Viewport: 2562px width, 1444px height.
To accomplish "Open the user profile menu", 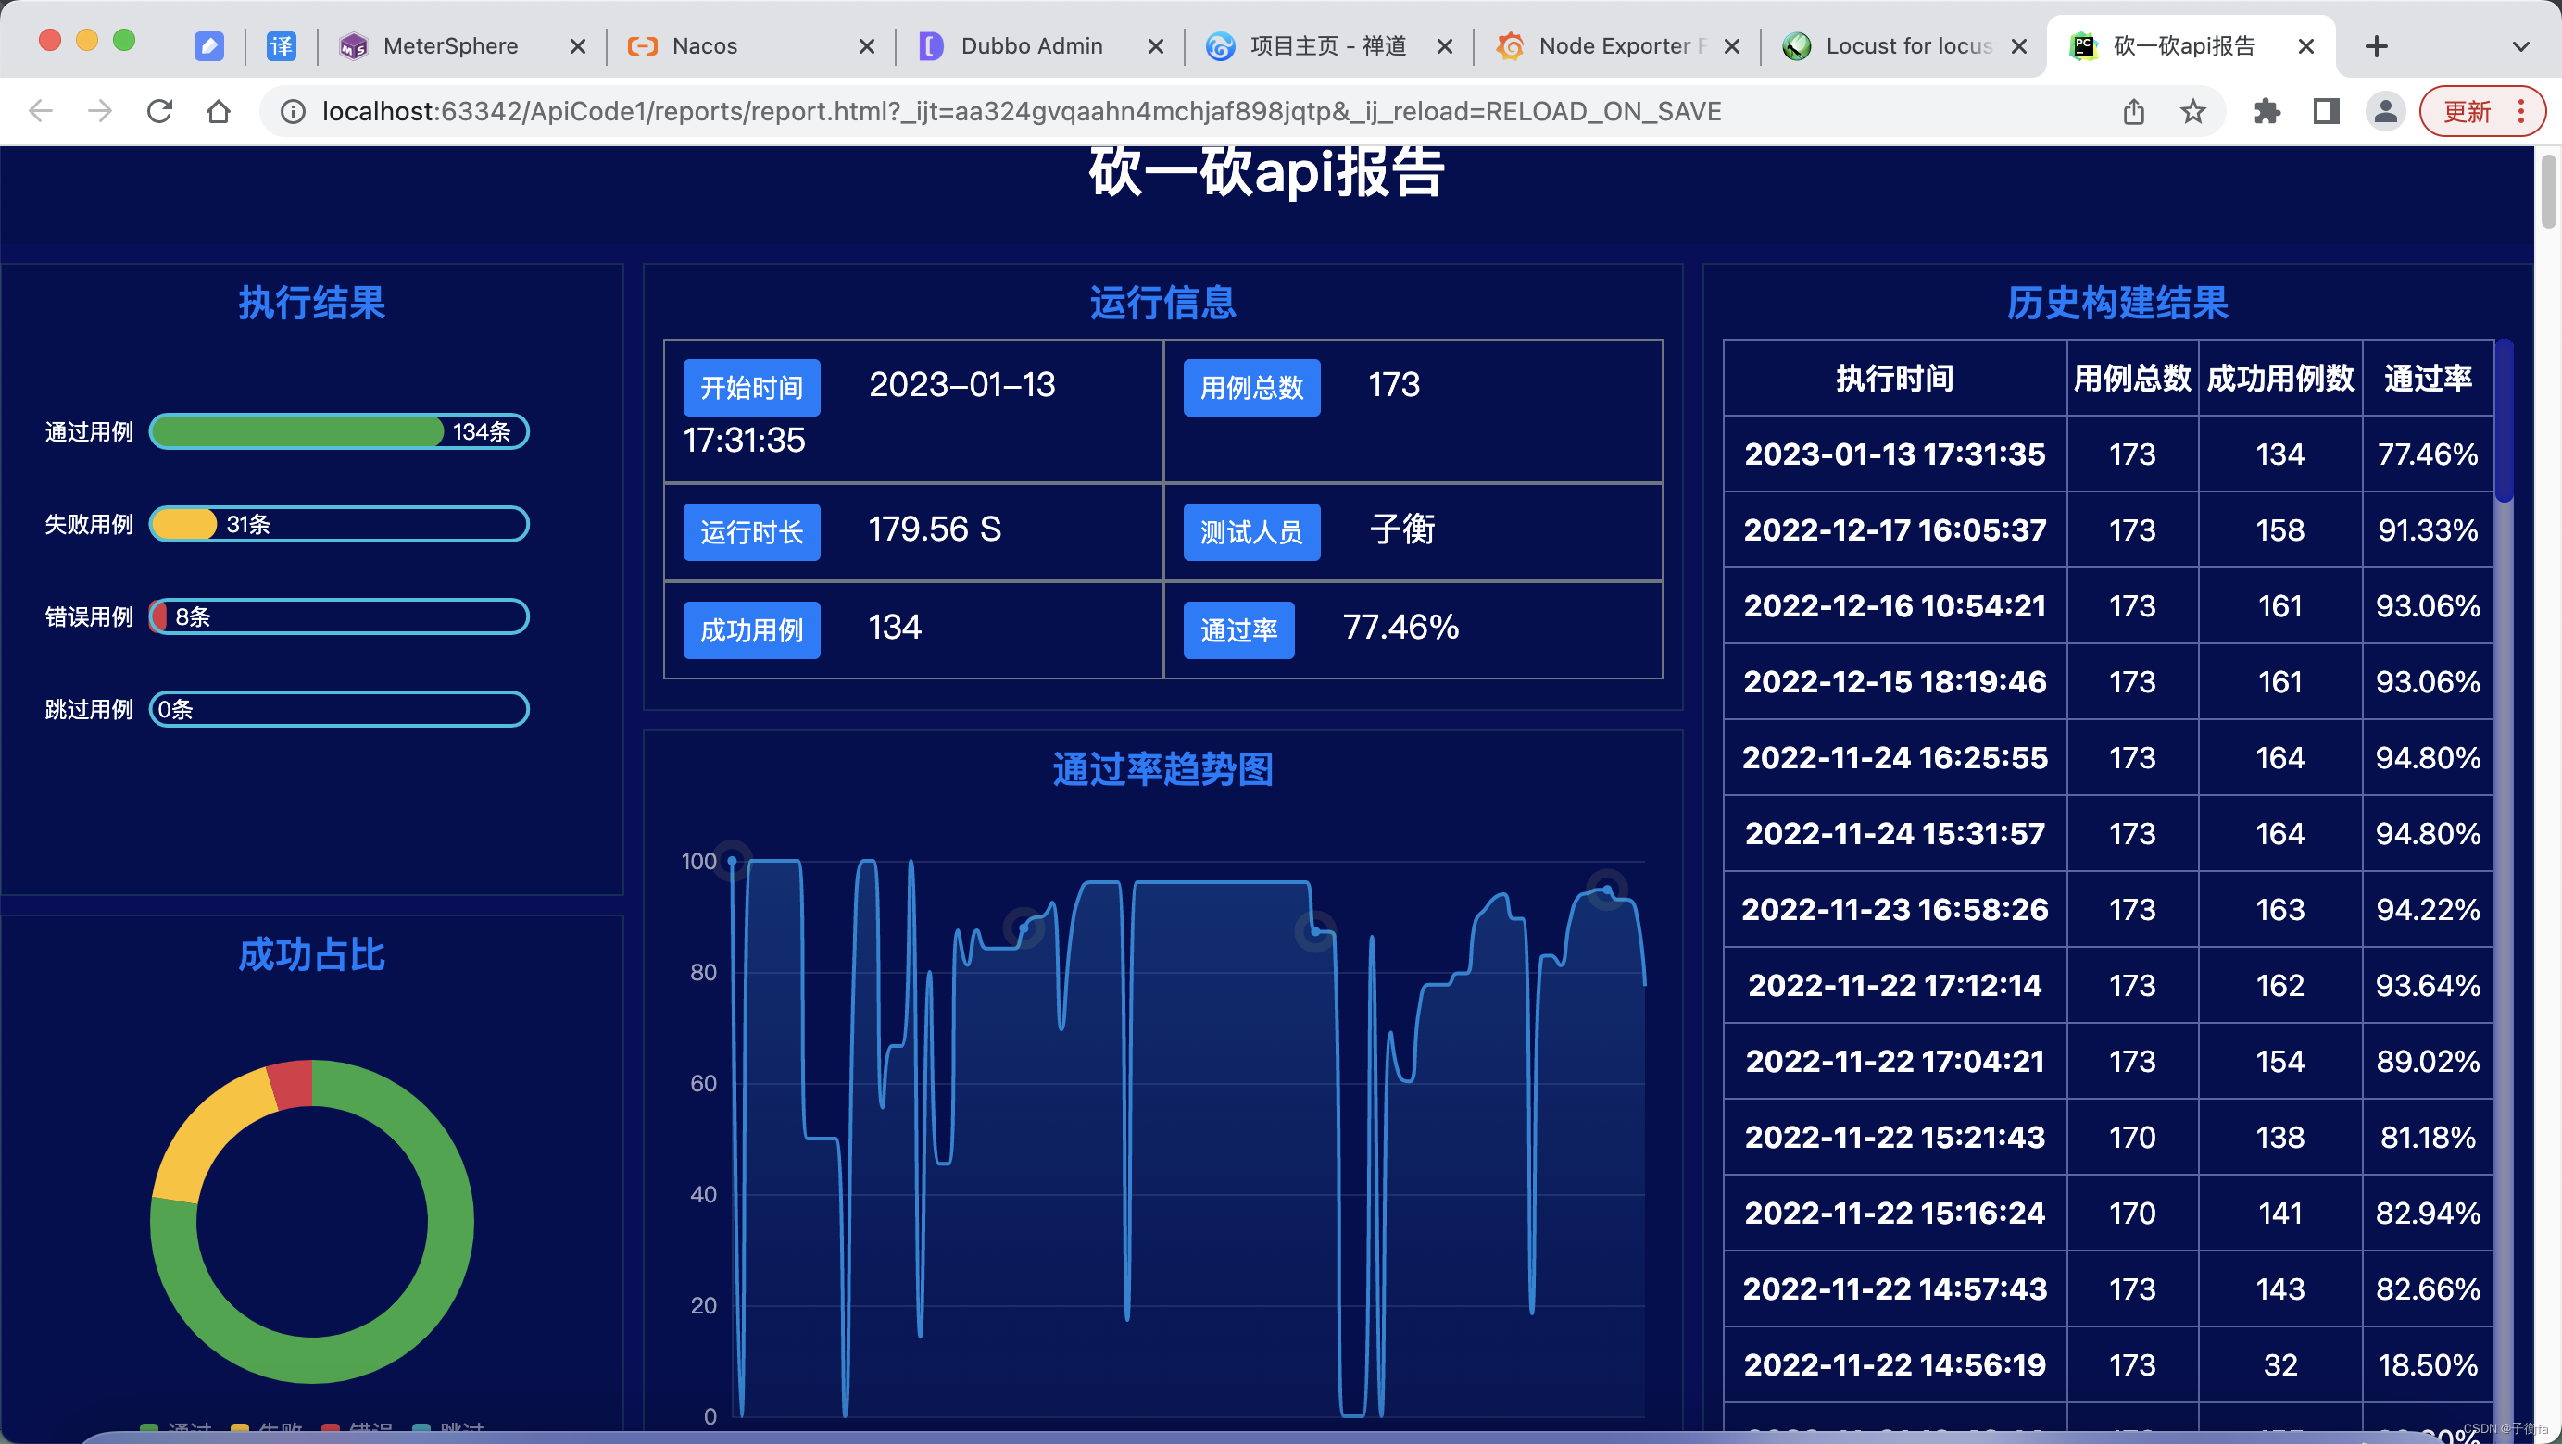I will coord(2385,111).
